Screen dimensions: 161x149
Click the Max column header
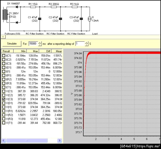click(33, 51)
